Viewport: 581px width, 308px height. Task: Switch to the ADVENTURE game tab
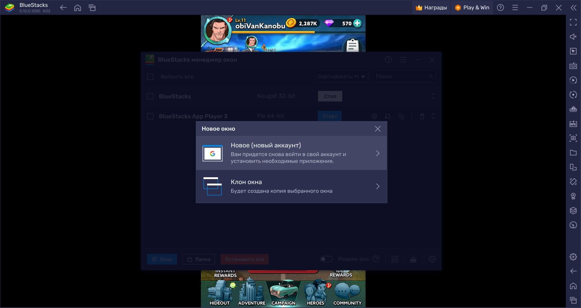coord(252,293)
